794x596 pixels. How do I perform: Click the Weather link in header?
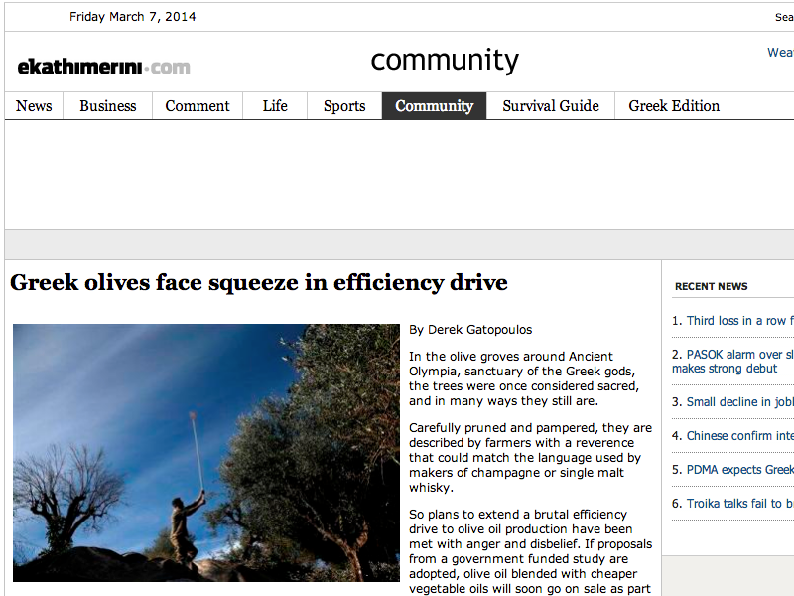click(x=780, y=53)
